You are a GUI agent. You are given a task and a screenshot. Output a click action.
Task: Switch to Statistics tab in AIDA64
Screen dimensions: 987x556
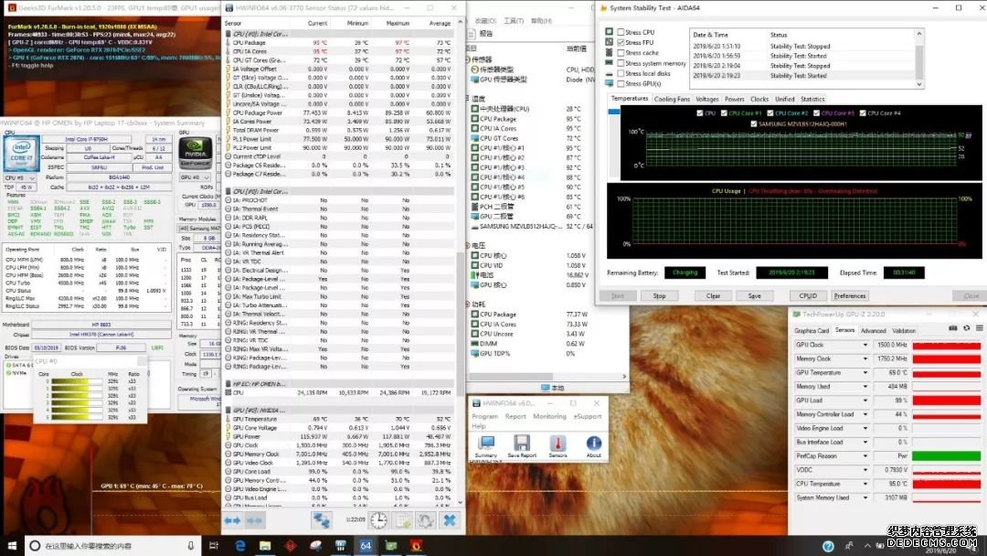(812, 100)
